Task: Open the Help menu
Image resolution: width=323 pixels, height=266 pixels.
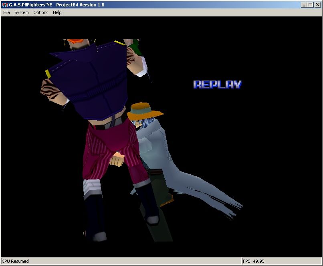Action: tap(57, 12)
